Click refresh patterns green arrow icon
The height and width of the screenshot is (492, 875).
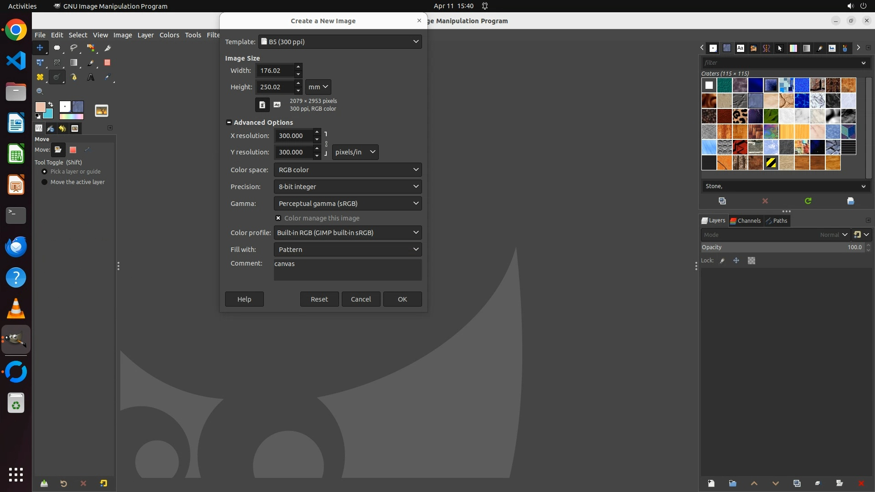[x=808, y=201]
